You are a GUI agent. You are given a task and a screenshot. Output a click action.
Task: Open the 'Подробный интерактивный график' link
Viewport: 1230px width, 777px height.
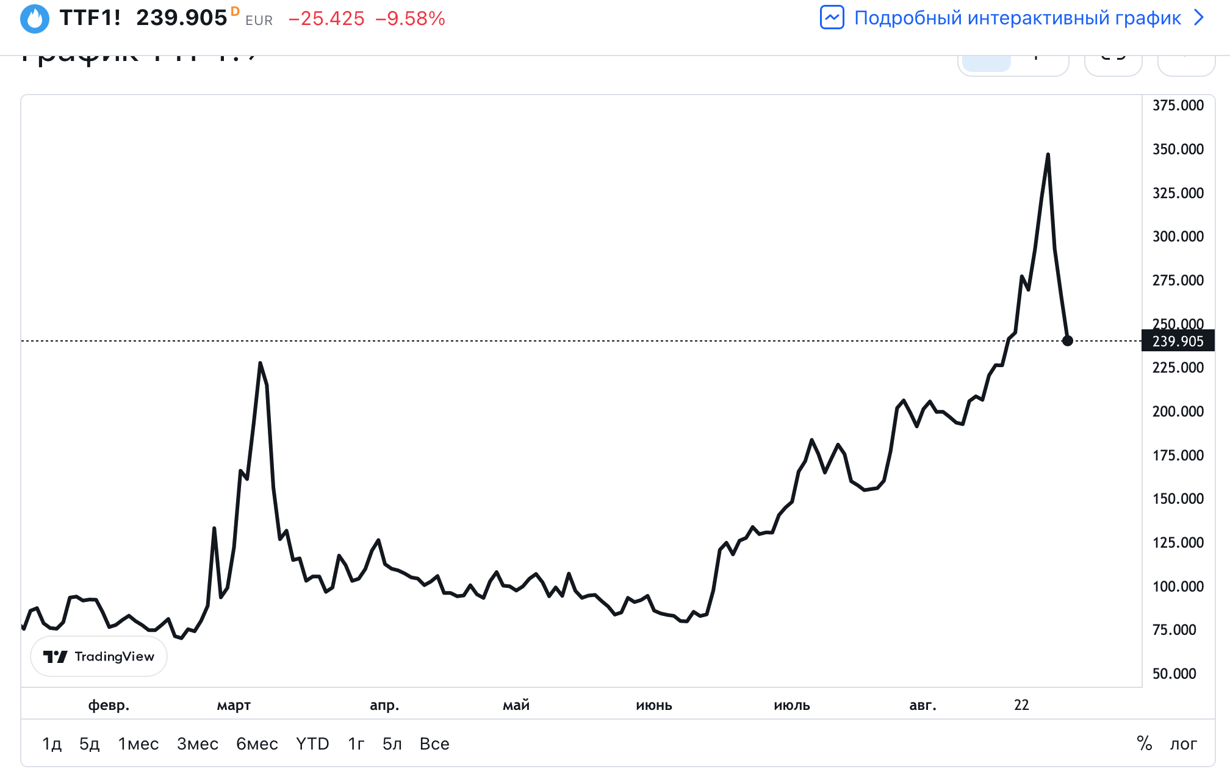pos(1017,18)
